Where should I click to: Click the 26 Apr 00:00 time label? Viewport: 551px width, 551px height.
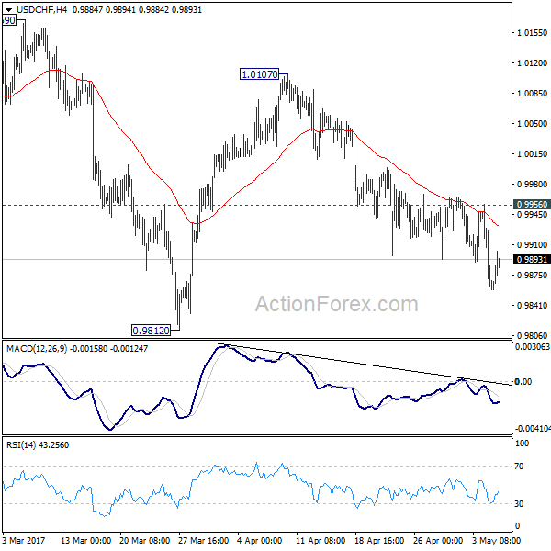click(438, 540)
